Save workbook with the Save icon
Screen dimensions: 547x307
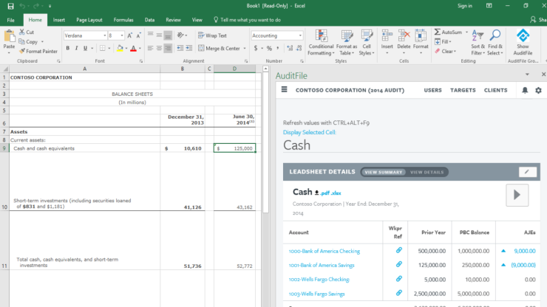point(10,6)
